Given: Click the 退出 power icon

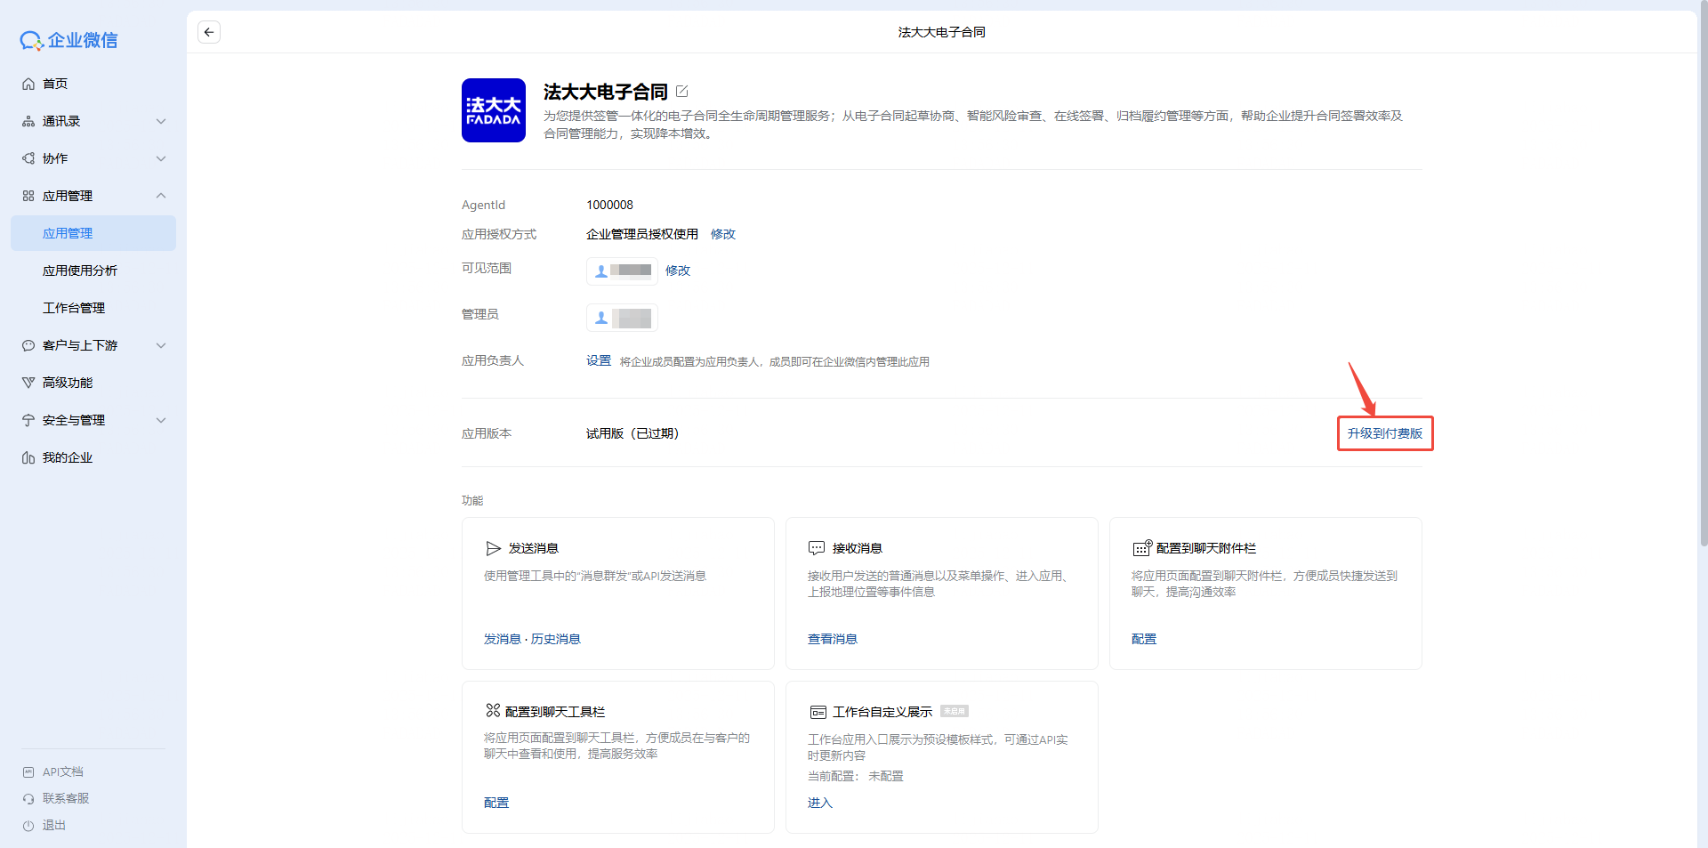Looking at the screenshot, I should 28,826.
